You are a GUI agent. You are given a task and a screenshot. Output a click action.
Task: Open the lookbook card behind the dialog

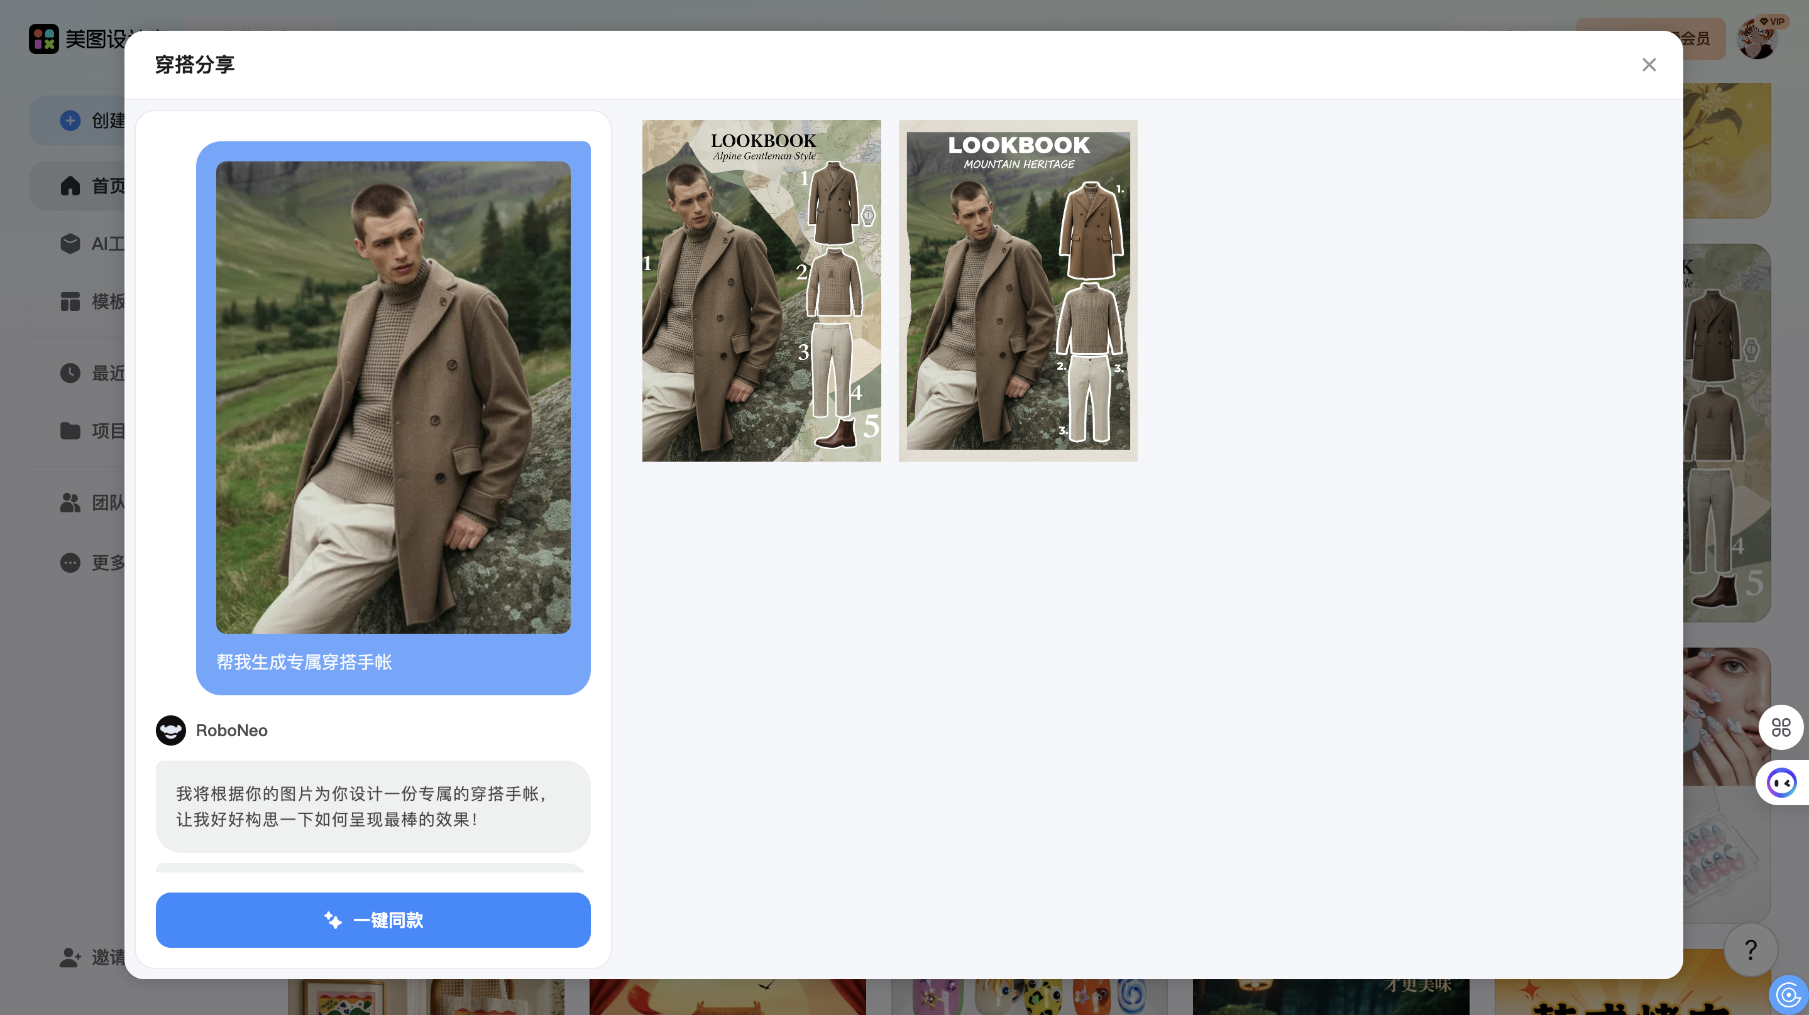(1726, 432)
